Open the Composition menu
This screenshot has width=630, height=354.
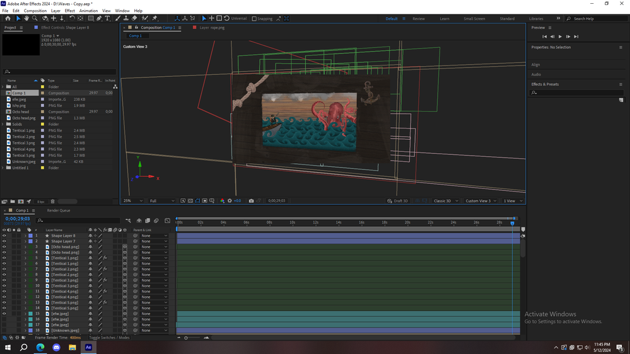(35, 11)
